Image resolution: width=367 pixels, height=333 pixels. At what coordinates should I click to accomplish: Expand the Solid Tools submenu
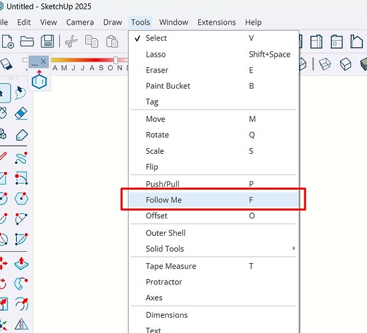(x=214, y=248)
